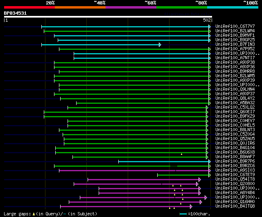The height and width of the screenshot is (217, 262).
Task: Click the =100char. scale legend text
Action: click(199, 214)
